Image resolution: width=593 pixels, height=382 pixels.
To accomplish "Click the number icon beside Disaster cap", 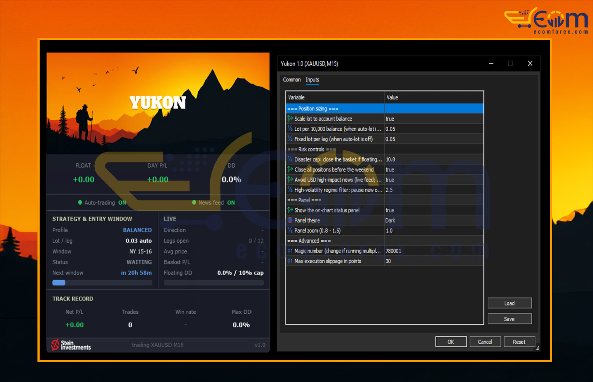I will coord(290,159).
